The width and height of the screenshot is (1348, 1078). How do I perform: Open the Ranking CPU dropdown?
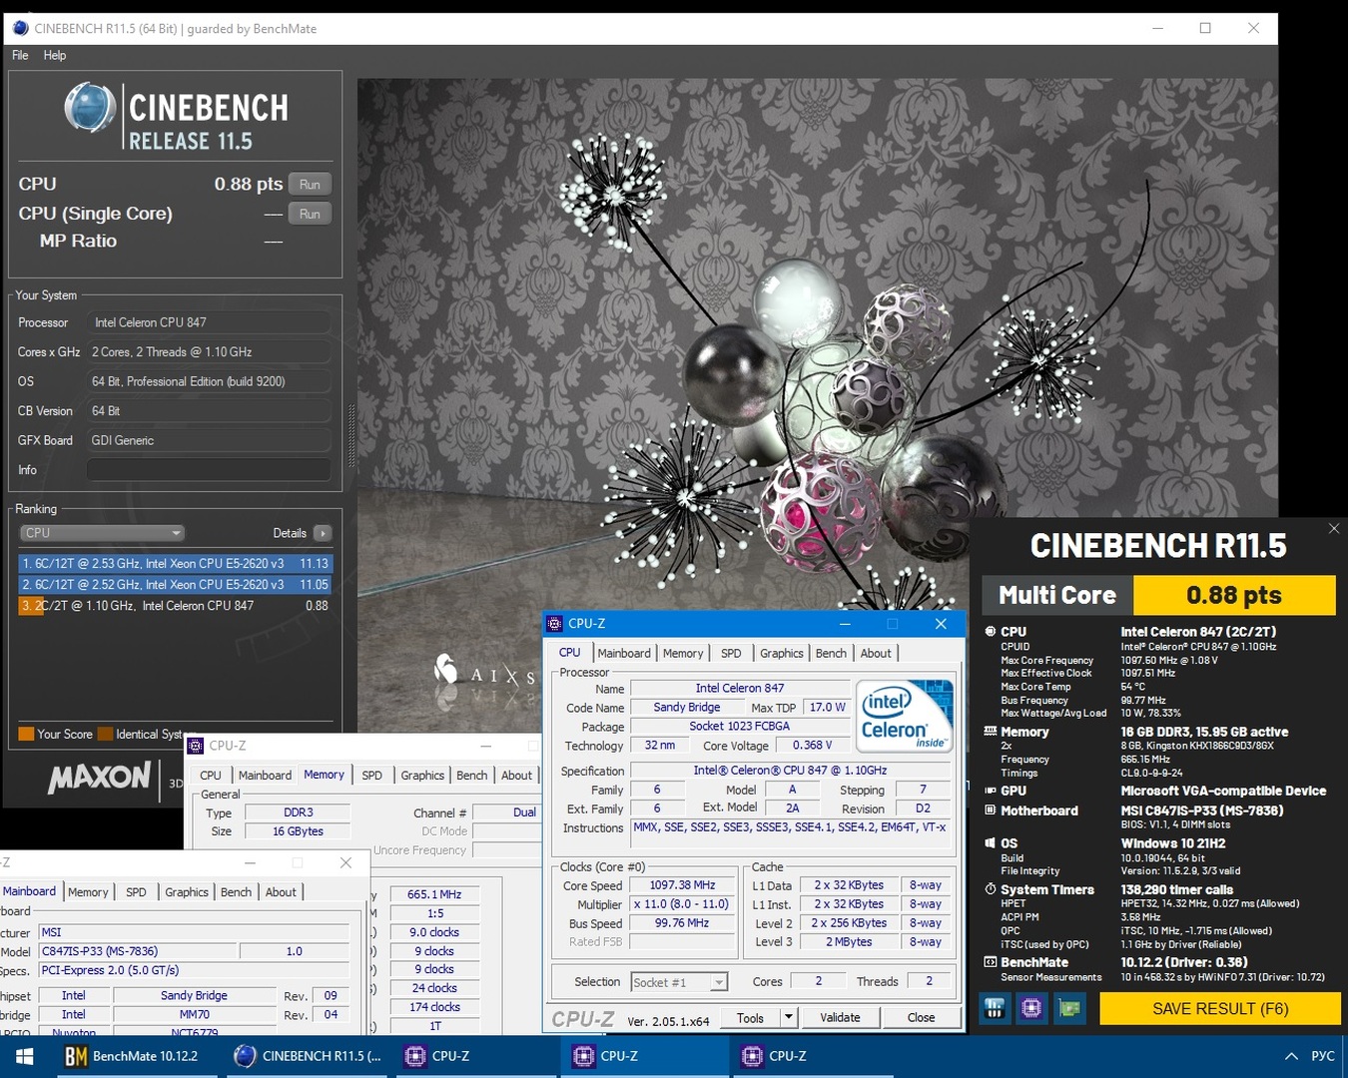pyautogui.click(x=102, y=533)
